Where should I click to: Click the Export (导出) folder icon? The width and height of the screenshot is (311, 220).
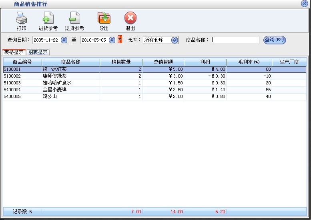tap(104, 18)
